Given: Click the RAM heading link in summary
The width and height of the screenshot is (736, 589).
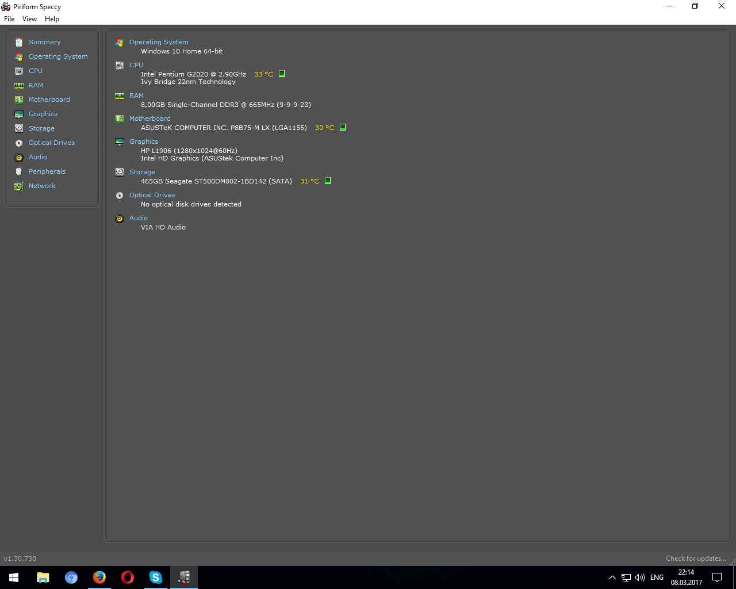Looking at the screenshot, I should coord(136,95).
